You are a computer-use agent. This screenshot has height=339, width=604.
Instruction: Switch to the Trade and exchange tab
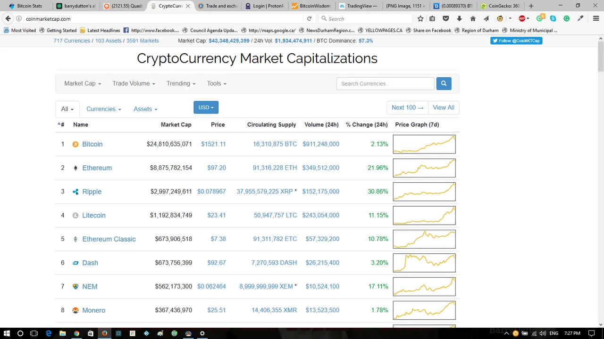pos(217,6)
